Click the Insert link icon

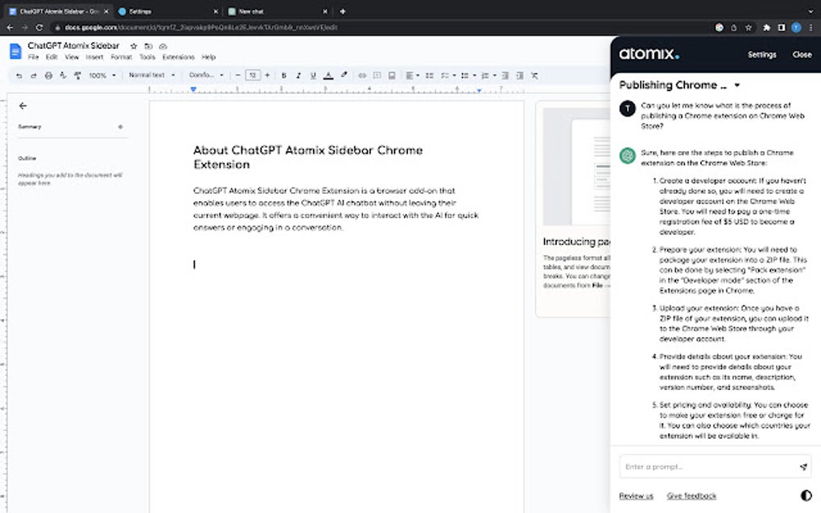tap(361, 75)
